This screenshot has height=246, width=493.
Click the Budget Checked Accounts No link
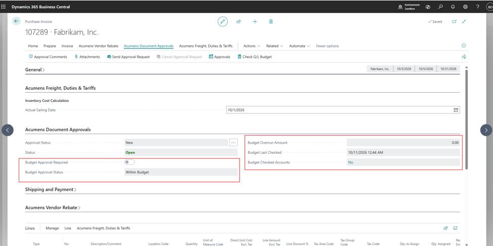350,162
